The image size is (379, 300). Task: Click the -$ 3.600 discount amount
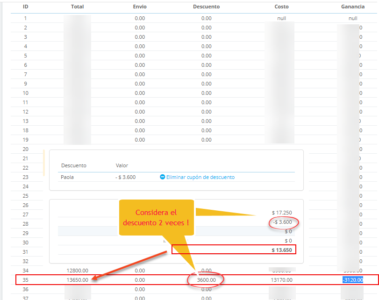[x=282, y=222]
